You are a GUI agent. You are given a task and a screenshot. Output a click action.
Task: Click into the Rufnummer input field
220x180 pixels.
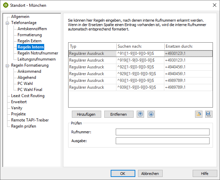tap(162, 132)
